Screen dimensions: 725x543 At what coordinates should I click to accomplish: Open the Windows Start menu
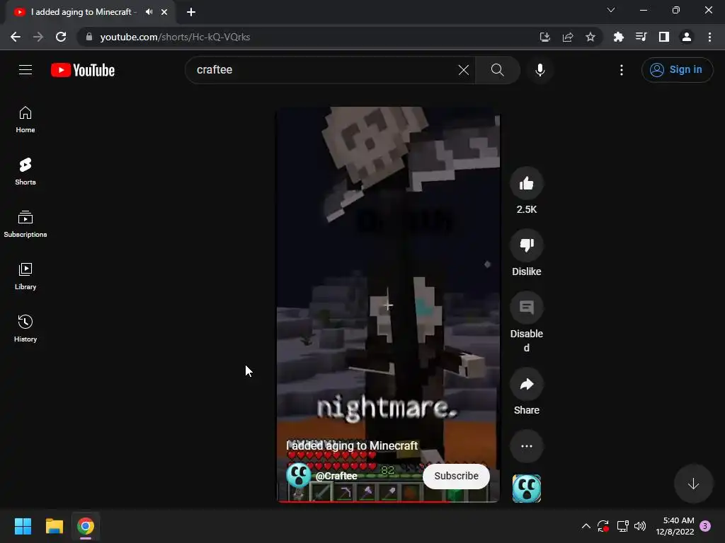23,526
